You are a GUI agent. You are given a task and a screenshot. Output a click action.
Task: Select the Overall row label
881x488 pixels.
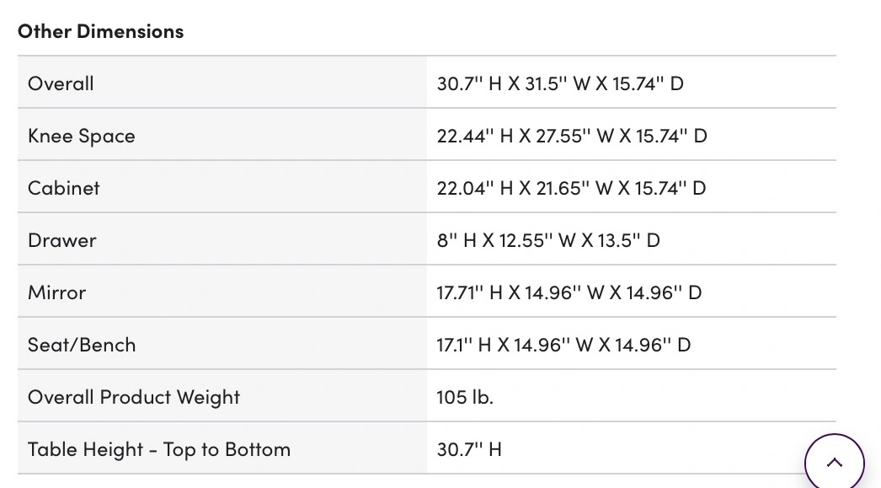(x=61, y=83)
